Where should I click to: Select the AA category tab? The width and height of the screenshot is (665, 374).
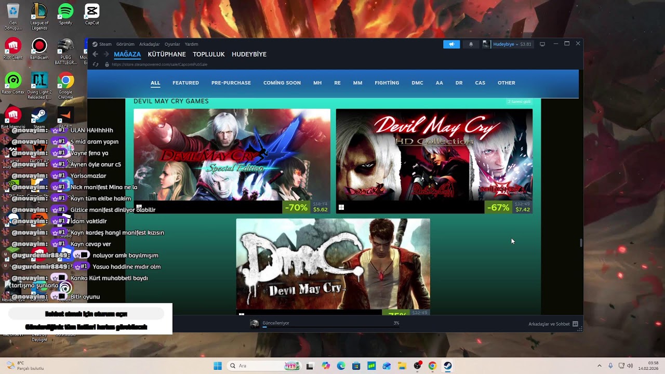pyautogui.click(x=440, y=83)
